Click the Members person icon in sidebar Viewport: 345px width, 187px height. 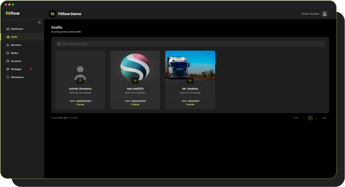(x=8, y=45)
